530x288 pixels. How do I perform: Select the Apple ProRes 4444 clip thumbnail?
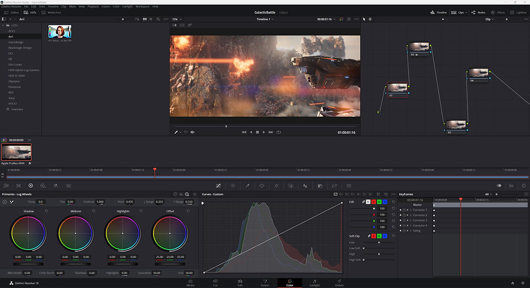(x=16, y=152)
